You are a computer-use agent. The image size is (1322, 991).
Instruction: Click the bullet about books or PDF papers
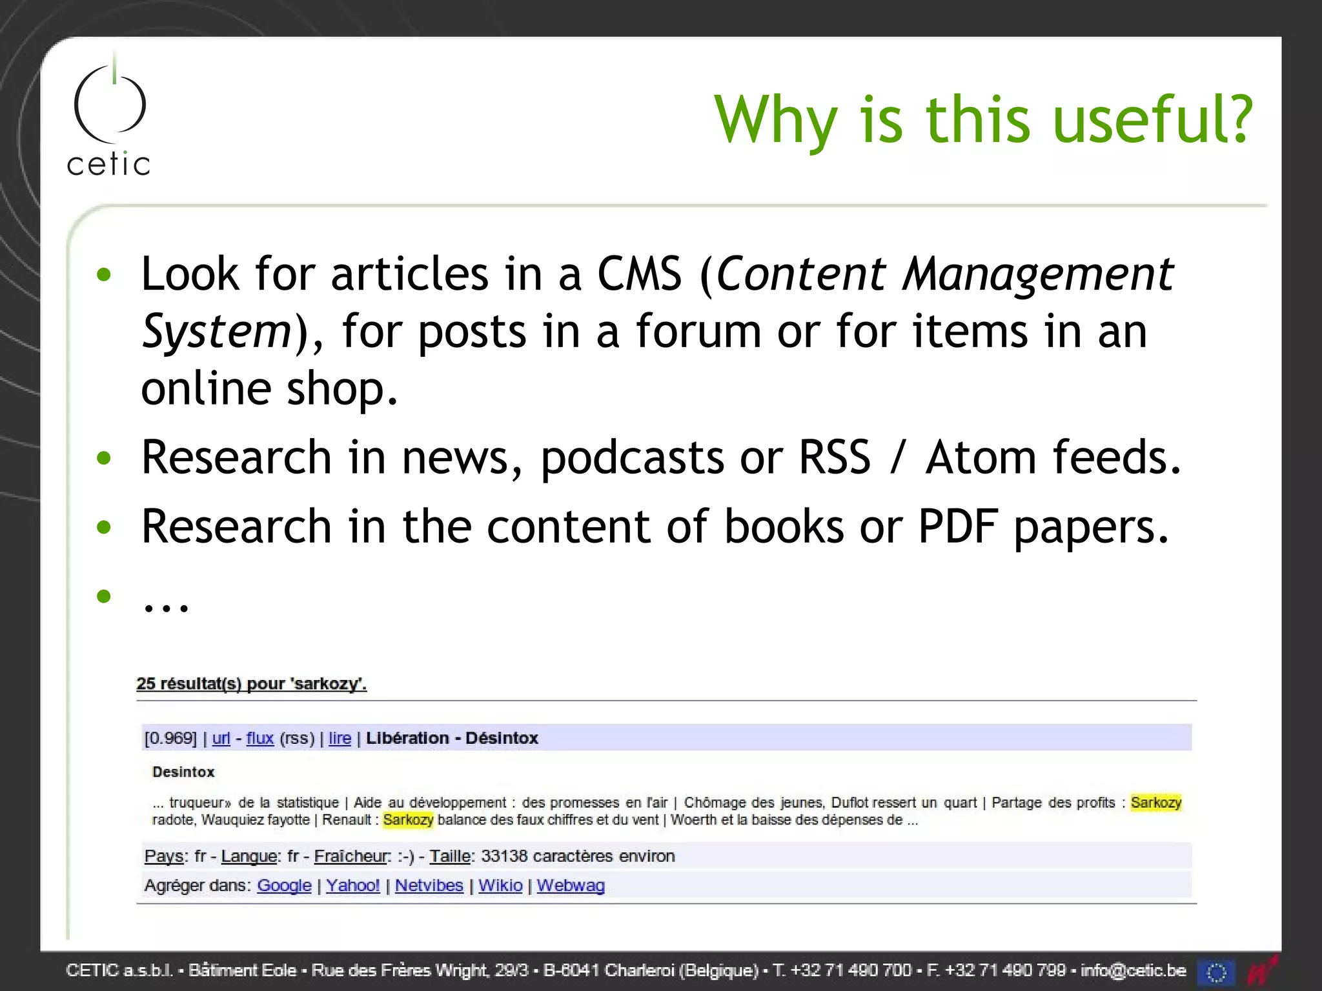pos(655,526)
